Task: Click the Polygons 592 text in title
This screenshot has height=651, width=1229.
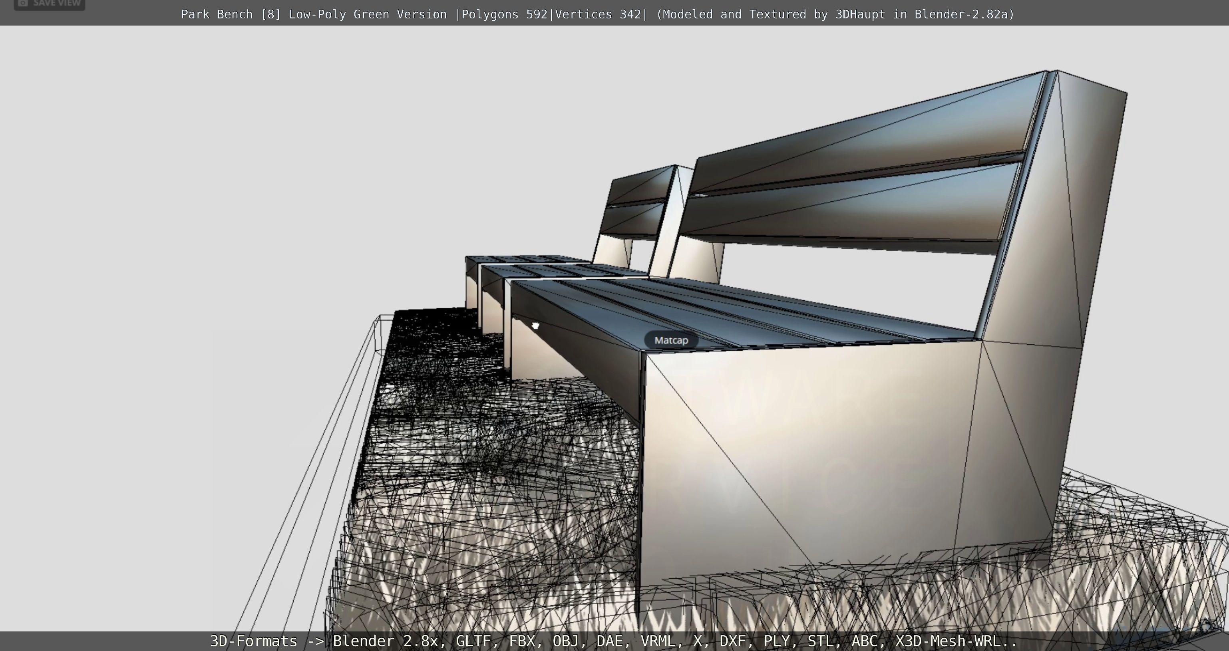Action: coord(504,14)
